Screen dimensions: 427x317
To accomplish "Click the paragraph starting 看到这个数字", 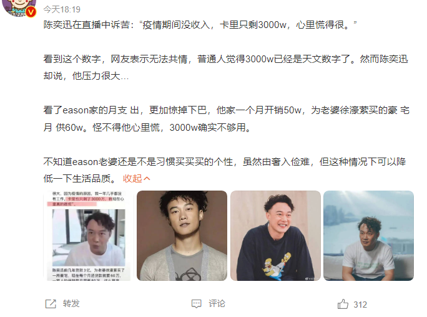I will click(226, 67).
